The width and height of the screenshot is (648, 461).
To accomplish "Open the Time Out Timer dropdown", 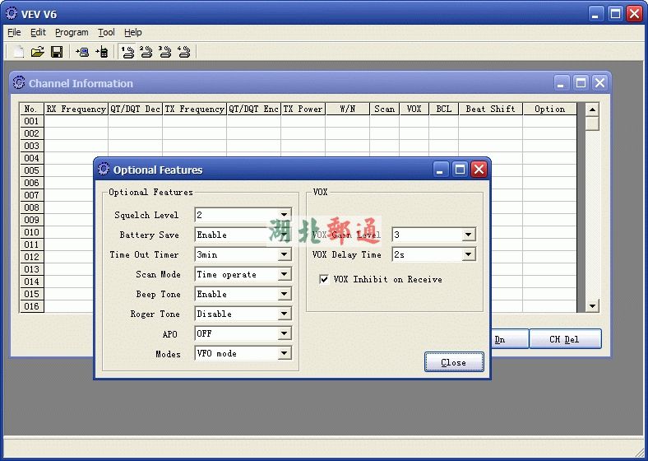I will point(284,254).
